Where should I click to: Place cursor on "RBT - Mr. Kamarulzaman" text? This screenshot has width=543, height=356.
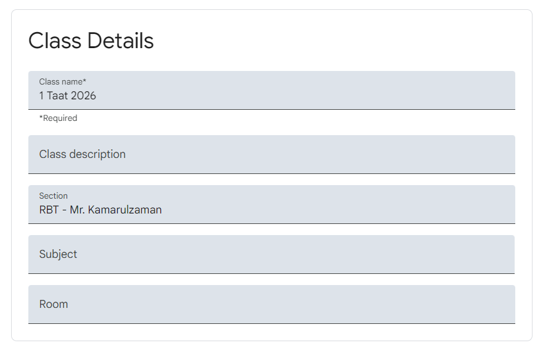(100, 210)
